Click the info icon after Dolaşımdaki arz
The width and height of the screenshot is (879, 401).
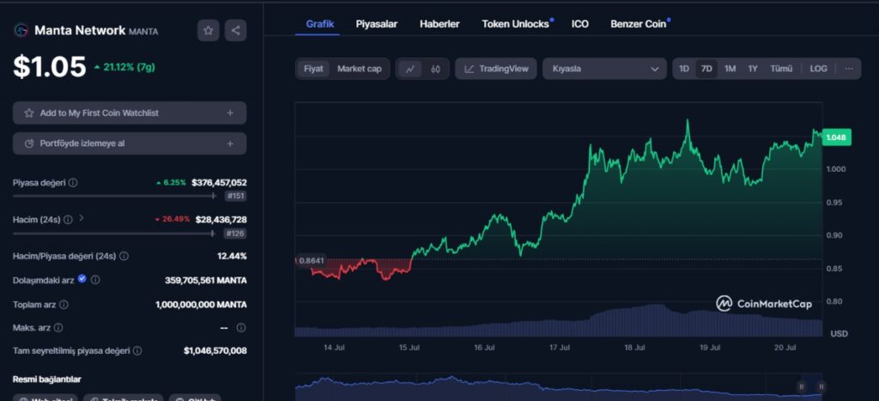(95, 279)
